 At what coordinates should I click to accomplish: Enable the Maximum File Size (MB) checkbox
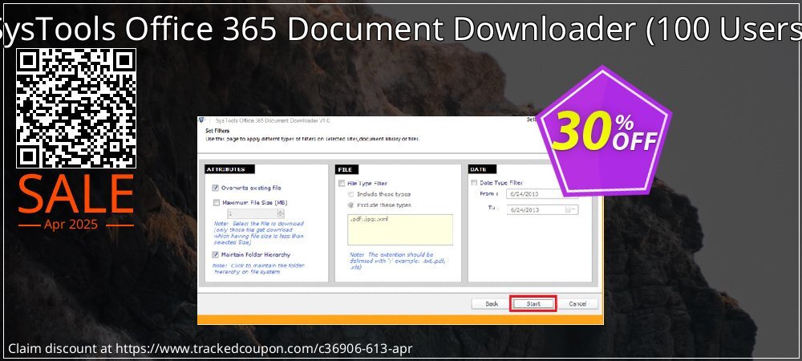point(216,202)
